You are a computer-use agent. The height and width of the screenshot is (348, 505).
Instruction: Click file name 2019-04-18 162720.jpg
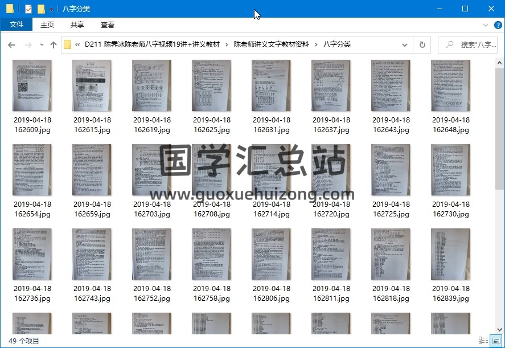(x=331, y=209)
